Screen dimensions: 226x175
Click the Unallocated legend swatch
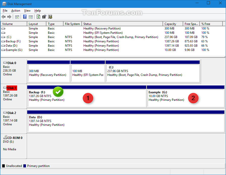coord(4,166)
